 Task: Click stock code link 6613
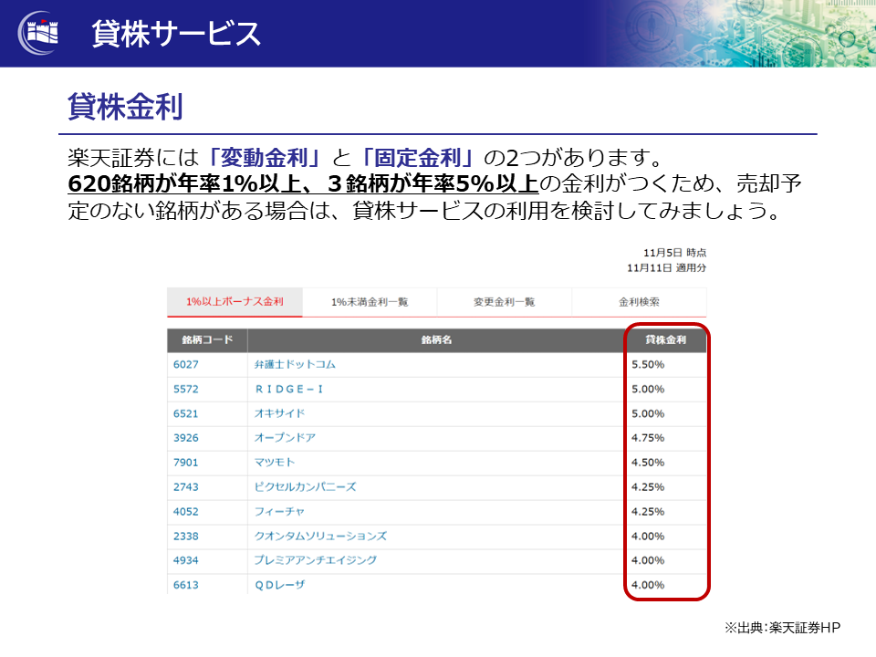(x=185, y=584)
